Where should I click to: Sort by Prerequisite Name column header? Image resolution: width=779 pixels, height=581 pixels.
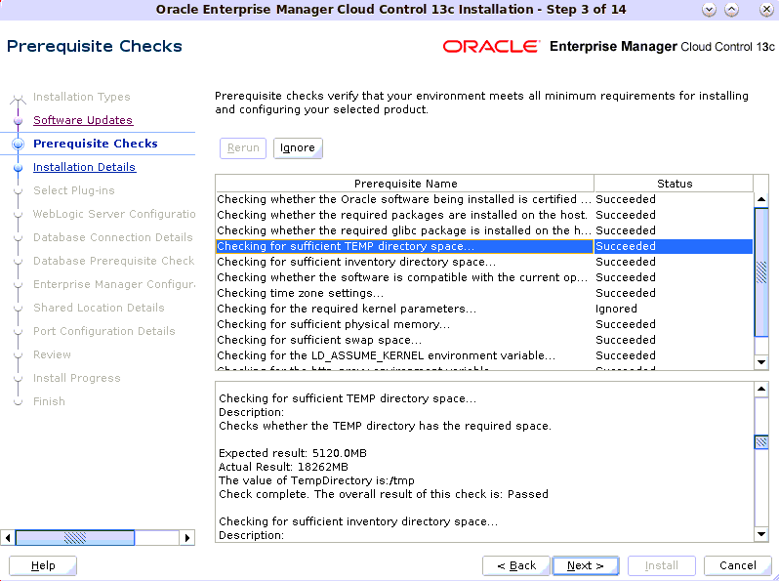click(x=405, y=184)
